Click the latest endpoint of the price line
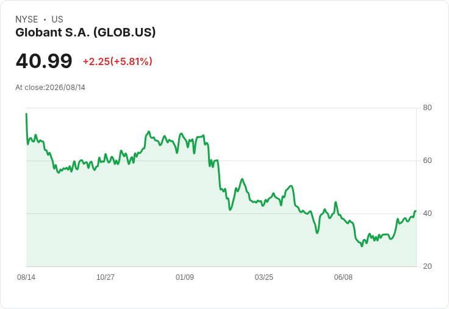Image resolution: width=449 pixels, height=309 pixels. (x=415, y=211)
